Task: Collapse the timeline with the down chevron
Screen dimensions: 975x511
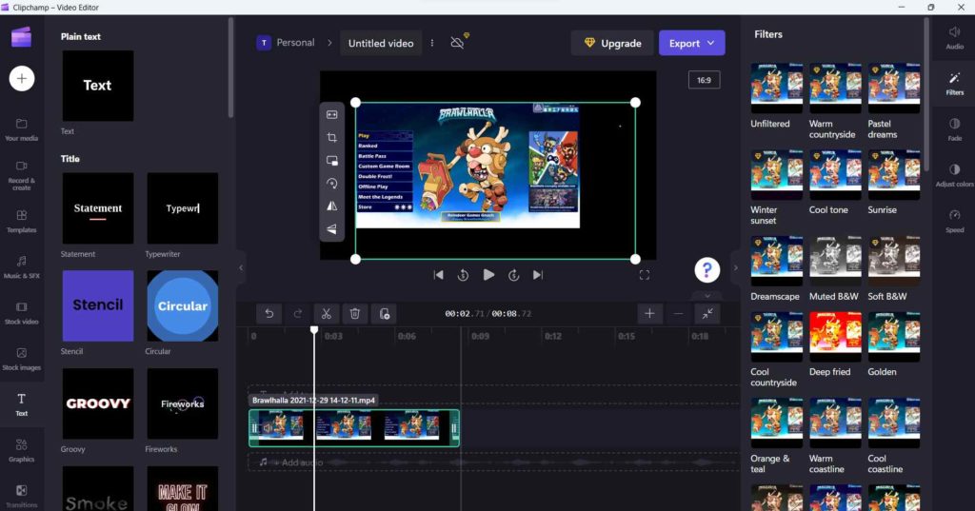Action: 707,295
